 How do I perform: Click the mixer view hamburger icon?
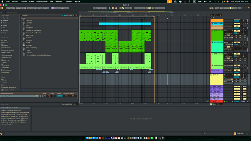click(x=249, y=8)
